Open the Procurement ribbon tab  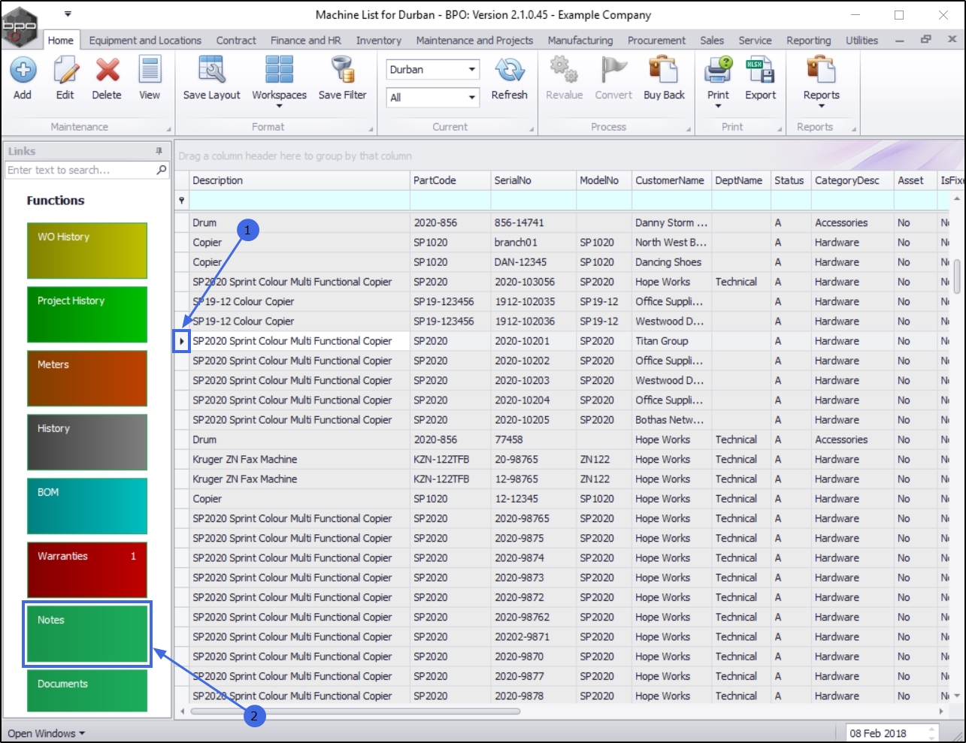tap(656, 41)
